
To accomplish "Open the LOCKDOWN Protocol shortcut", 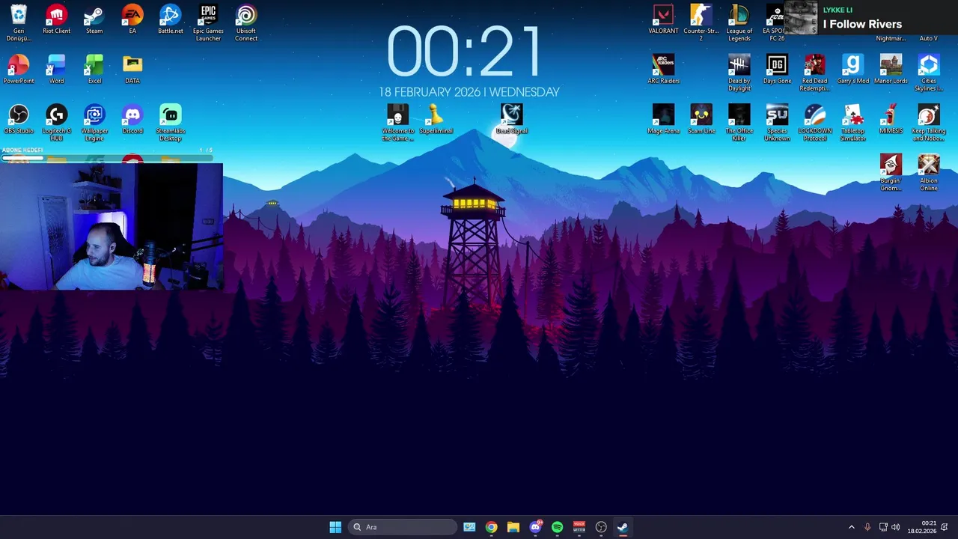I will 815,122.
